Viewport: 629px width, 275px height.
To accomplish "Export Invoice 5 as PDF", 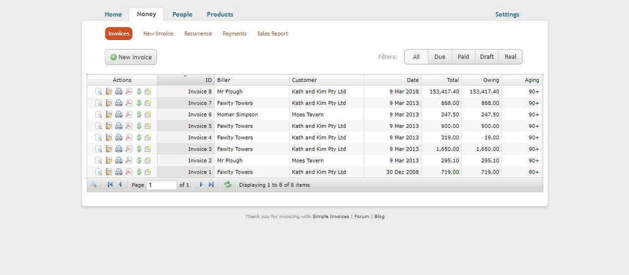I will (129, 126).
